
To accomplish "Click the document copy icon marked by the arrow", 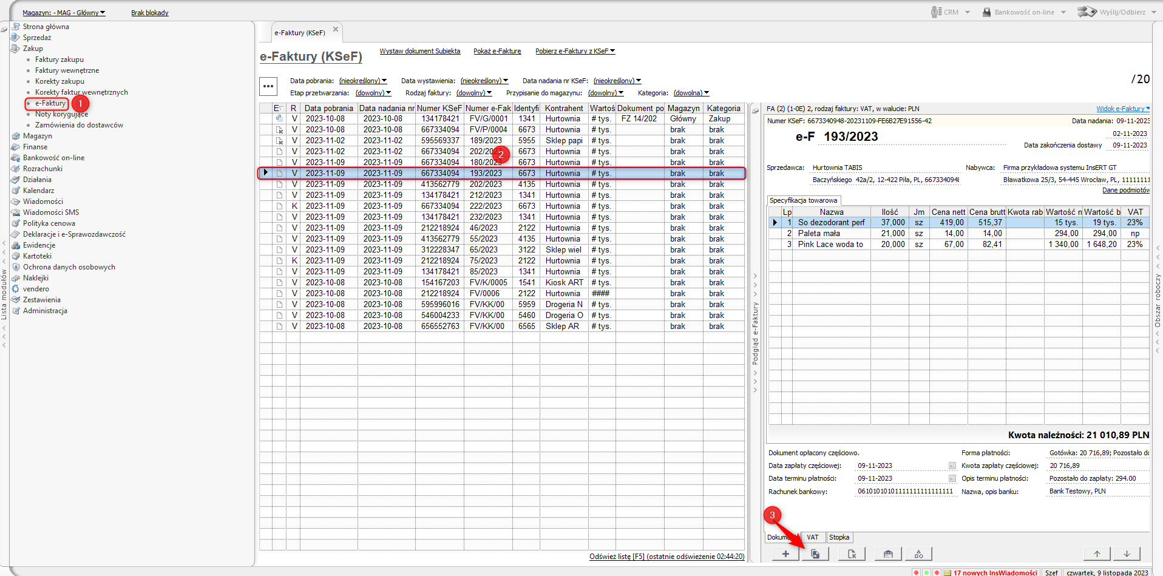I will [x=815, y=554].
